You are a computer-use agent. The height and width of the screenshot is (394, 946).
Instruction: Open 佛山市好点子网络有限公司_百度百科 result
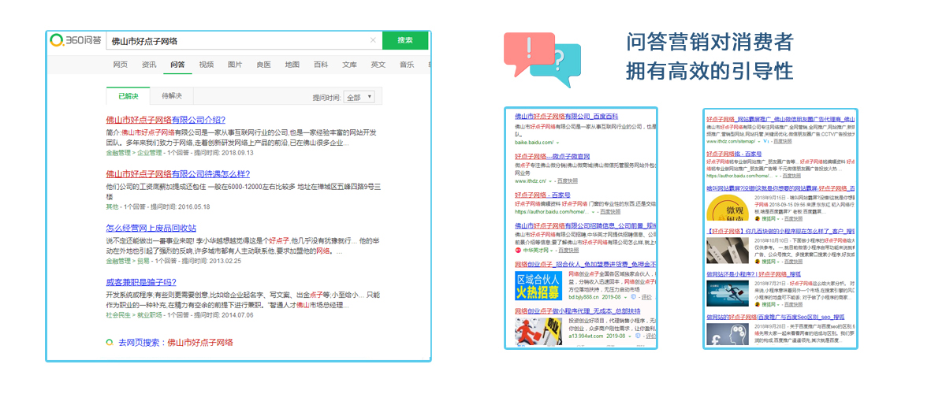568,117
